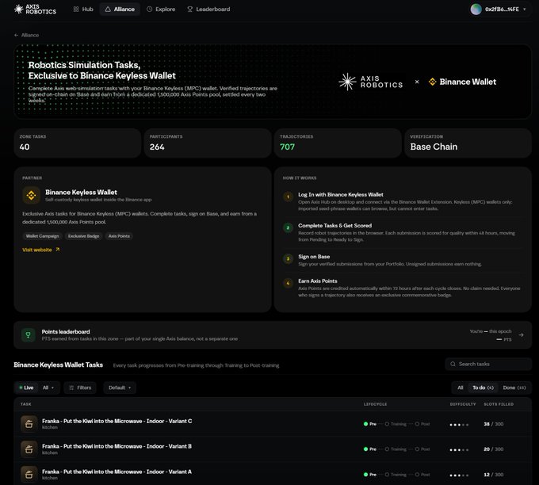Screen dimensions: 539x485
Task: Click the Participants 264 stat card
Action: (x=208, y=143)
